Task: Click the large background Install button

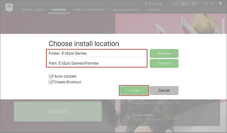Action: tap(58, 112)
